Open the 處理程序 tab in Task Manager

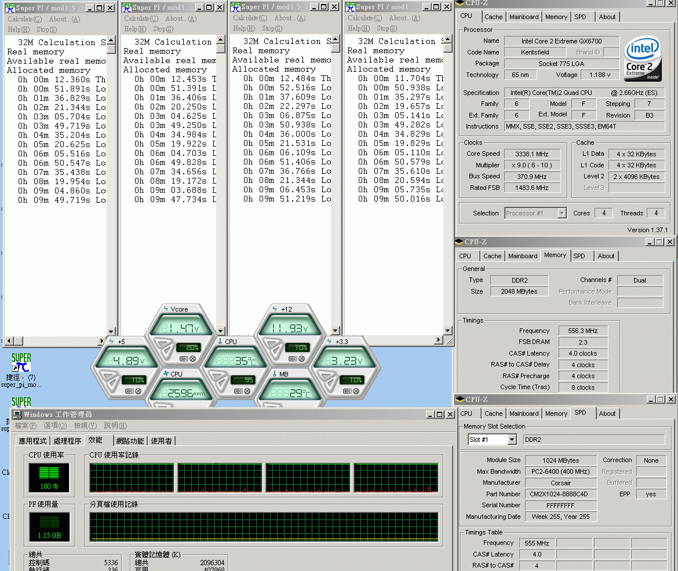tap(67, 441)
